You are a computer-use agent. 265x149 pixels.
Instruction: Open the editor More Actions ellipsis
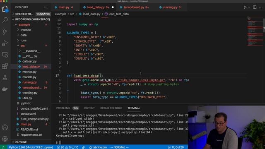point(261,7)
